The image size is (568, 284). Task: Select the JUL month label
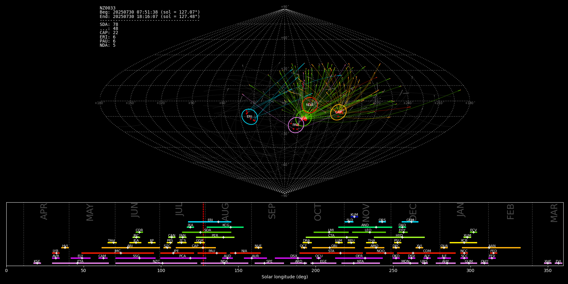pos(179,209)
